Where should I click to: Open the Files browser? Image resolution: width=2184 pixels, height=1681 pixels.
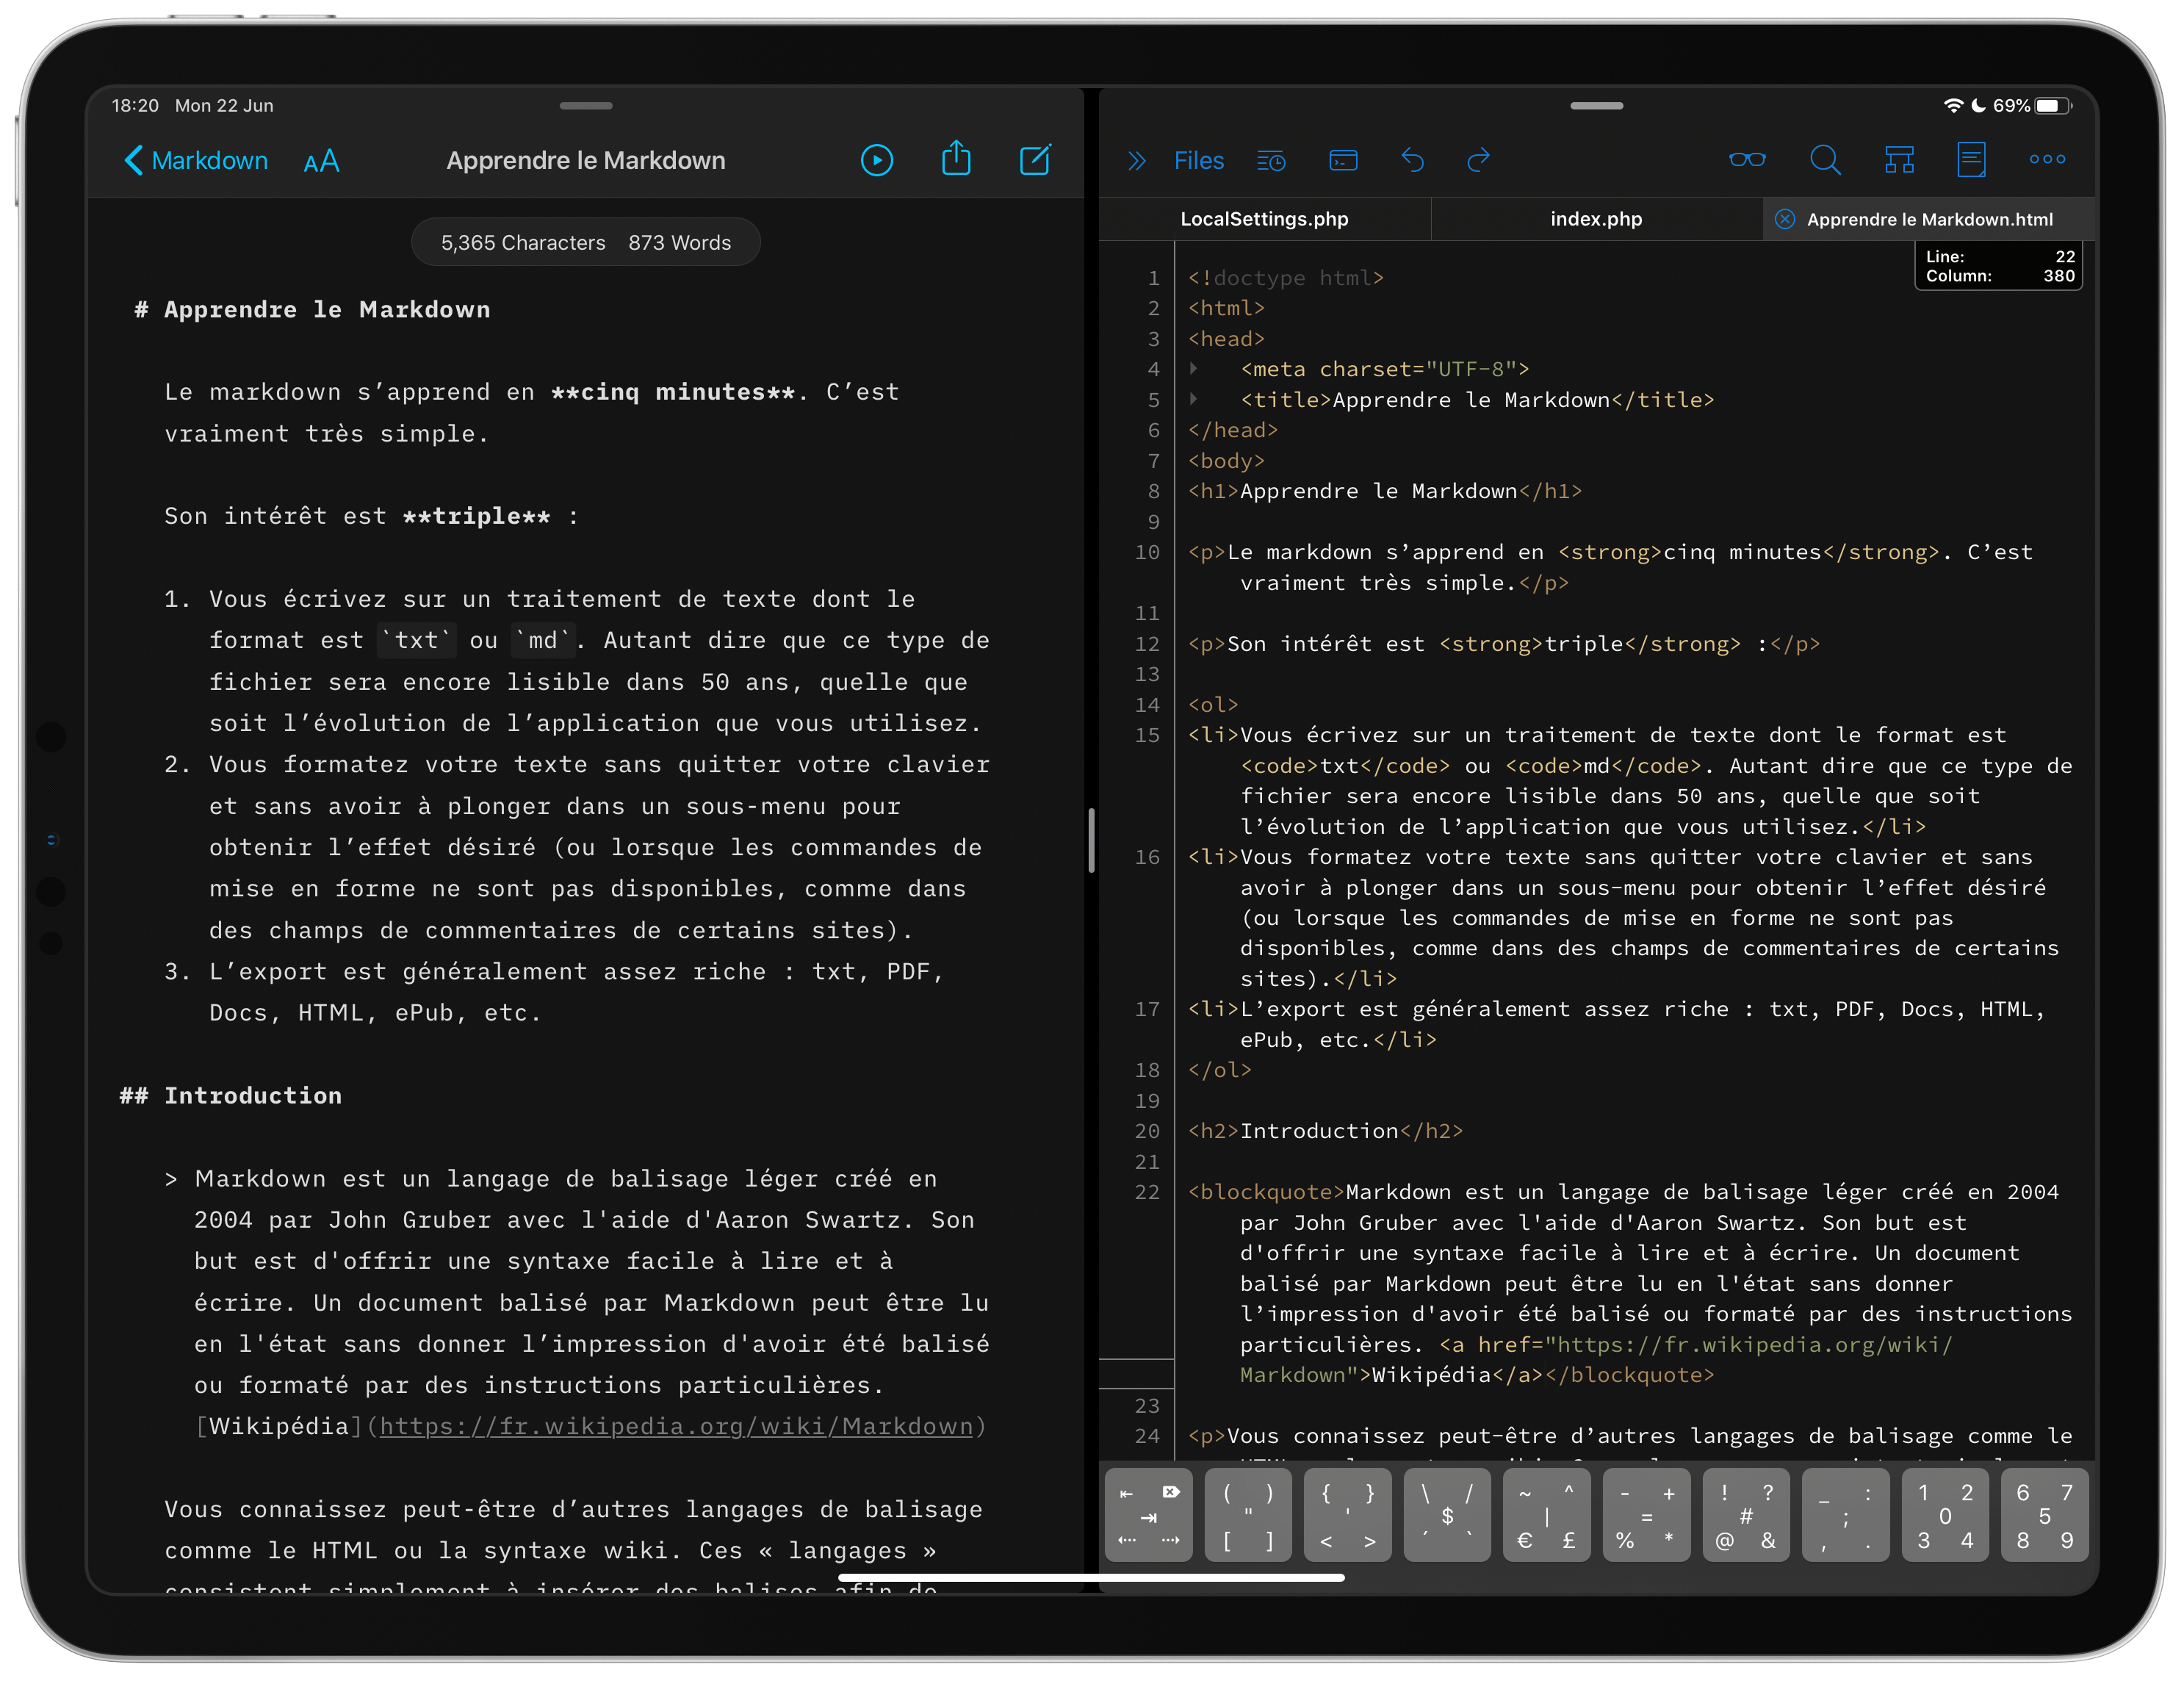point(1198,161)
